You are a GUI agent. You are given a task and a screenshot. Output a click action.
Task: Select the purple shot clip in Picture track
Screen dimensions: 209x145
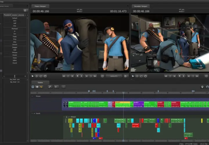tap(139, 104)
